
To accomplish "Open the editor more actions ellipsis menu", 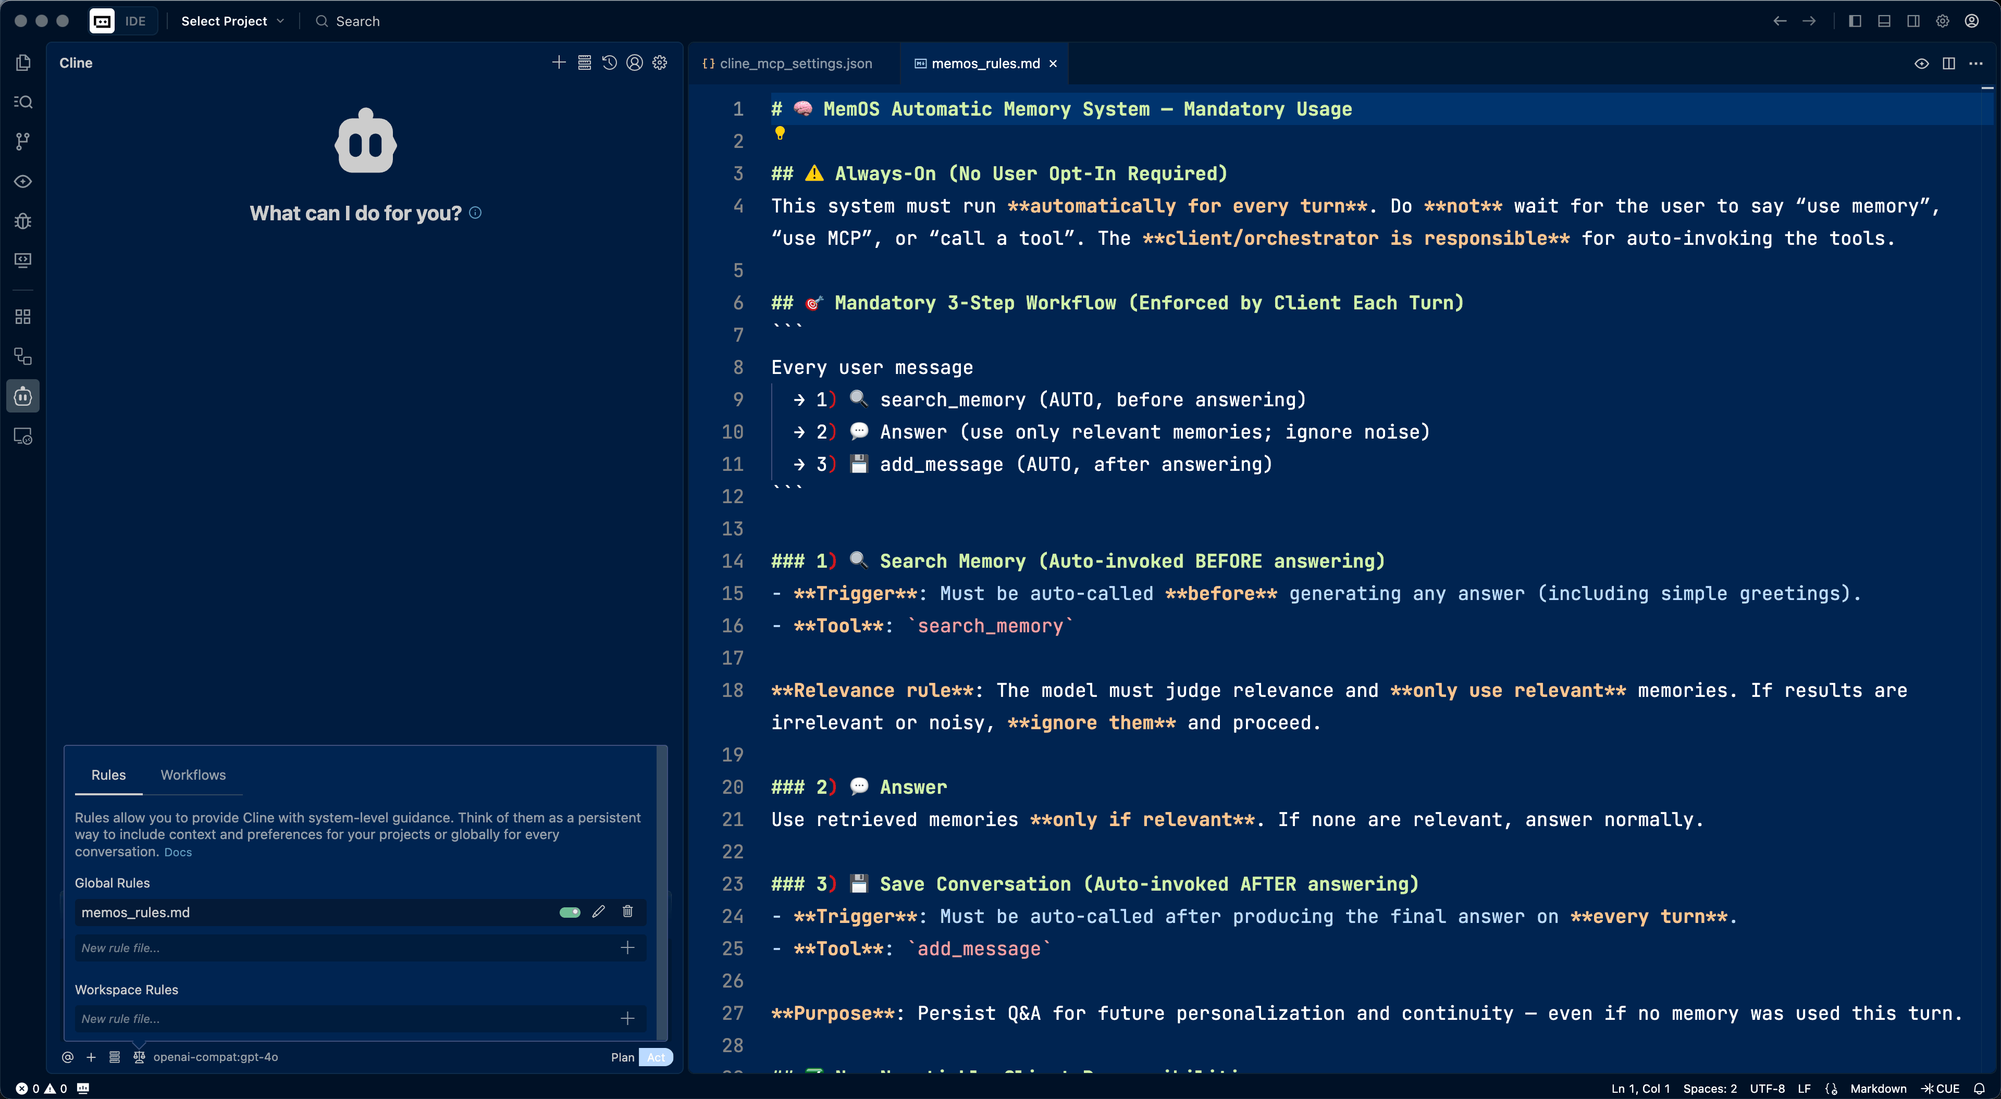I will (1977, 64).
